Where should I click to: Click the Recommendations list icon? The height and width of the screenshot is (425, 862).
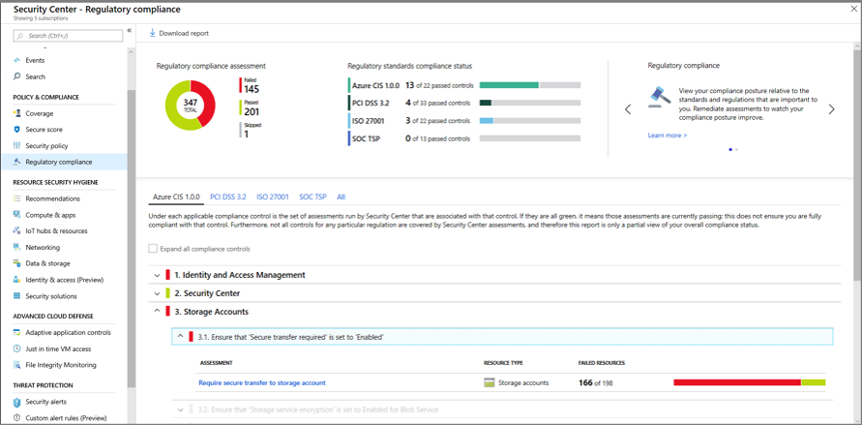tap(17, 198)
